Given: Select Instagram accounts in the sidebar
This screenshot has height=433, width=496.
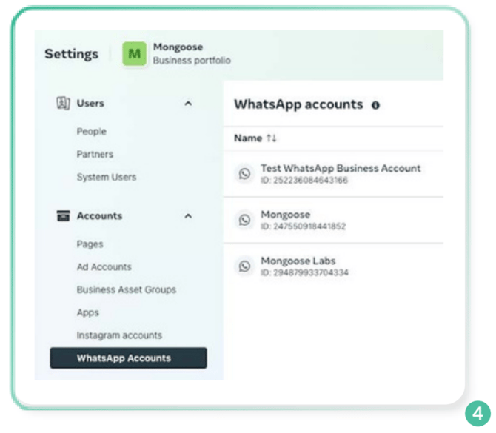Looking at the screenshot, I should (119, 335).
